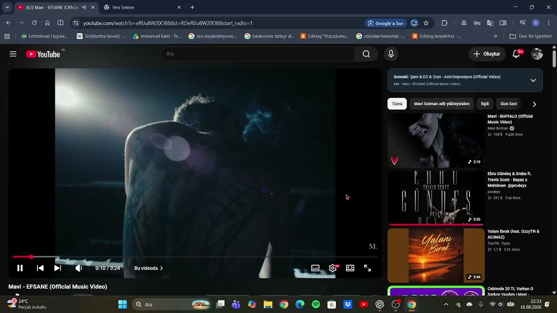
Task: Reload the page with the refresh icon
Action: (x=34, y=23)
